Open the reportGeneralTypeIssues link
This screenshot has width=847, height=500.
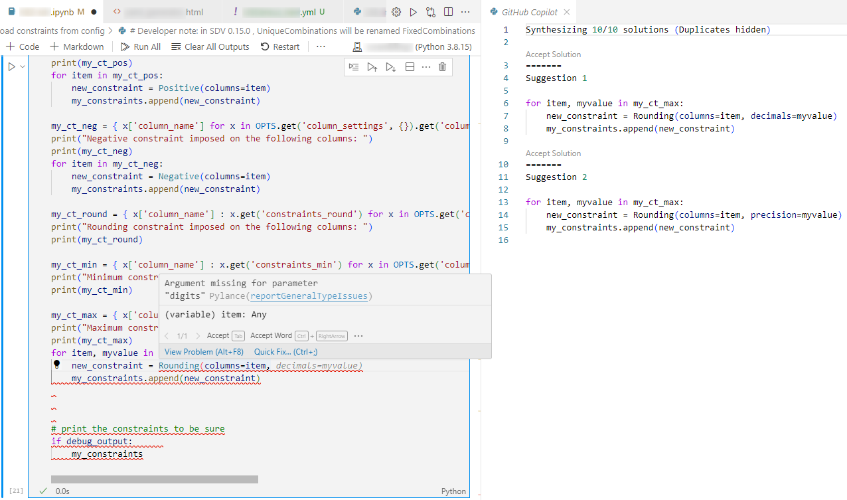coord(309,296)
